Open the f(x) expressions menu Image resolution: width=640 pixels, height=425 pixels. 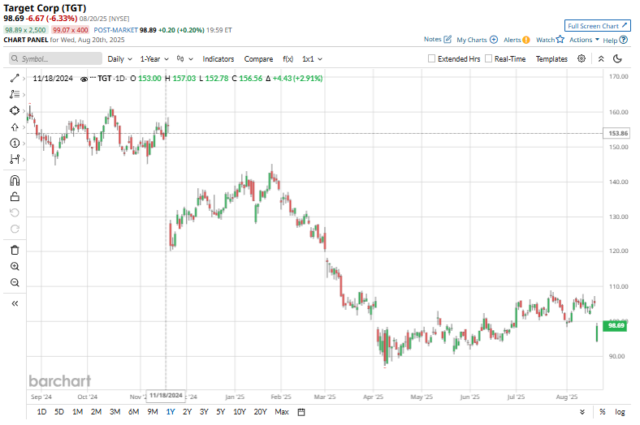(288, 59)
